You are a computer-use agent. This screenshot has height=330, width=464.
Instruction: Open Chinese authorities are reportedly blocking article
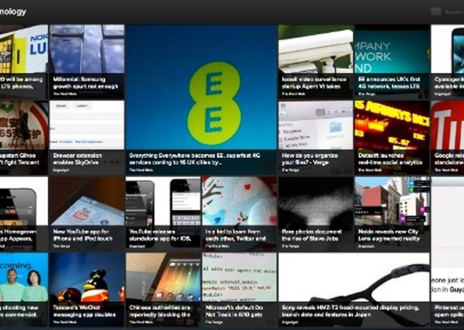163,289
